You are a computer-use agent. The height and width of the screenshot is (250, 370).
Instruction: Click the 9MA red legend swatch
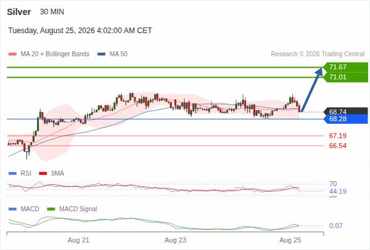click(x=43, y=174)
